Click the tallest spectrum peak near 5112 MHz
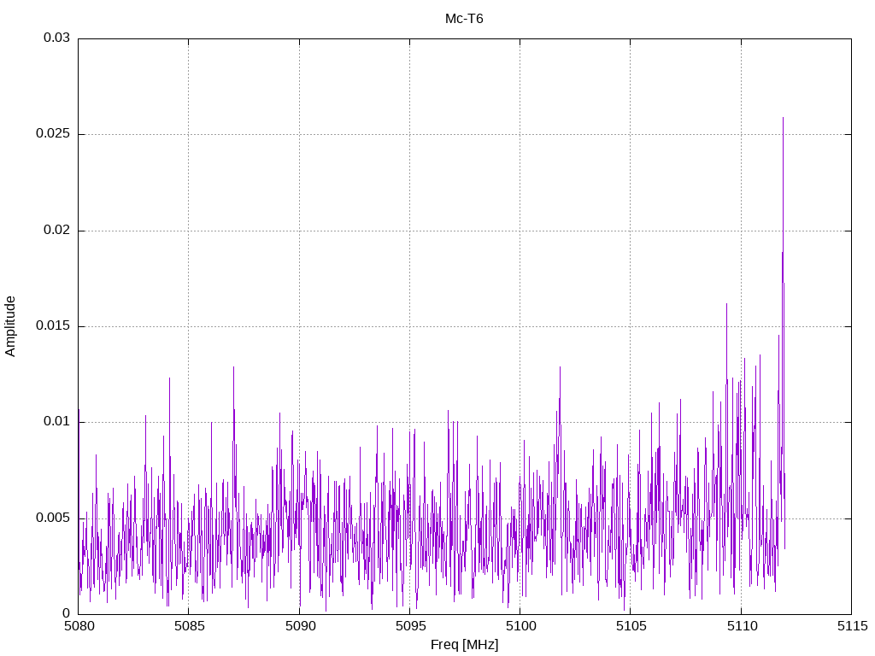 (x=783, y=118)
